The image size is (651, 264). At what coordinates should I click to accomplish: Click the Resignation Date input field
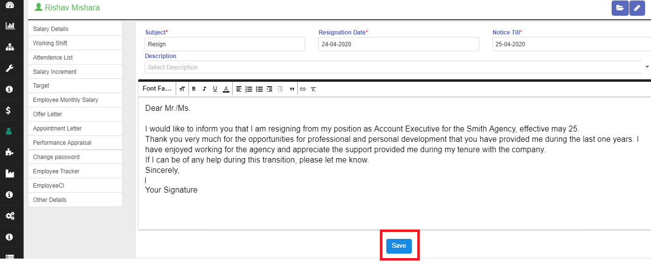coord(399,44)
